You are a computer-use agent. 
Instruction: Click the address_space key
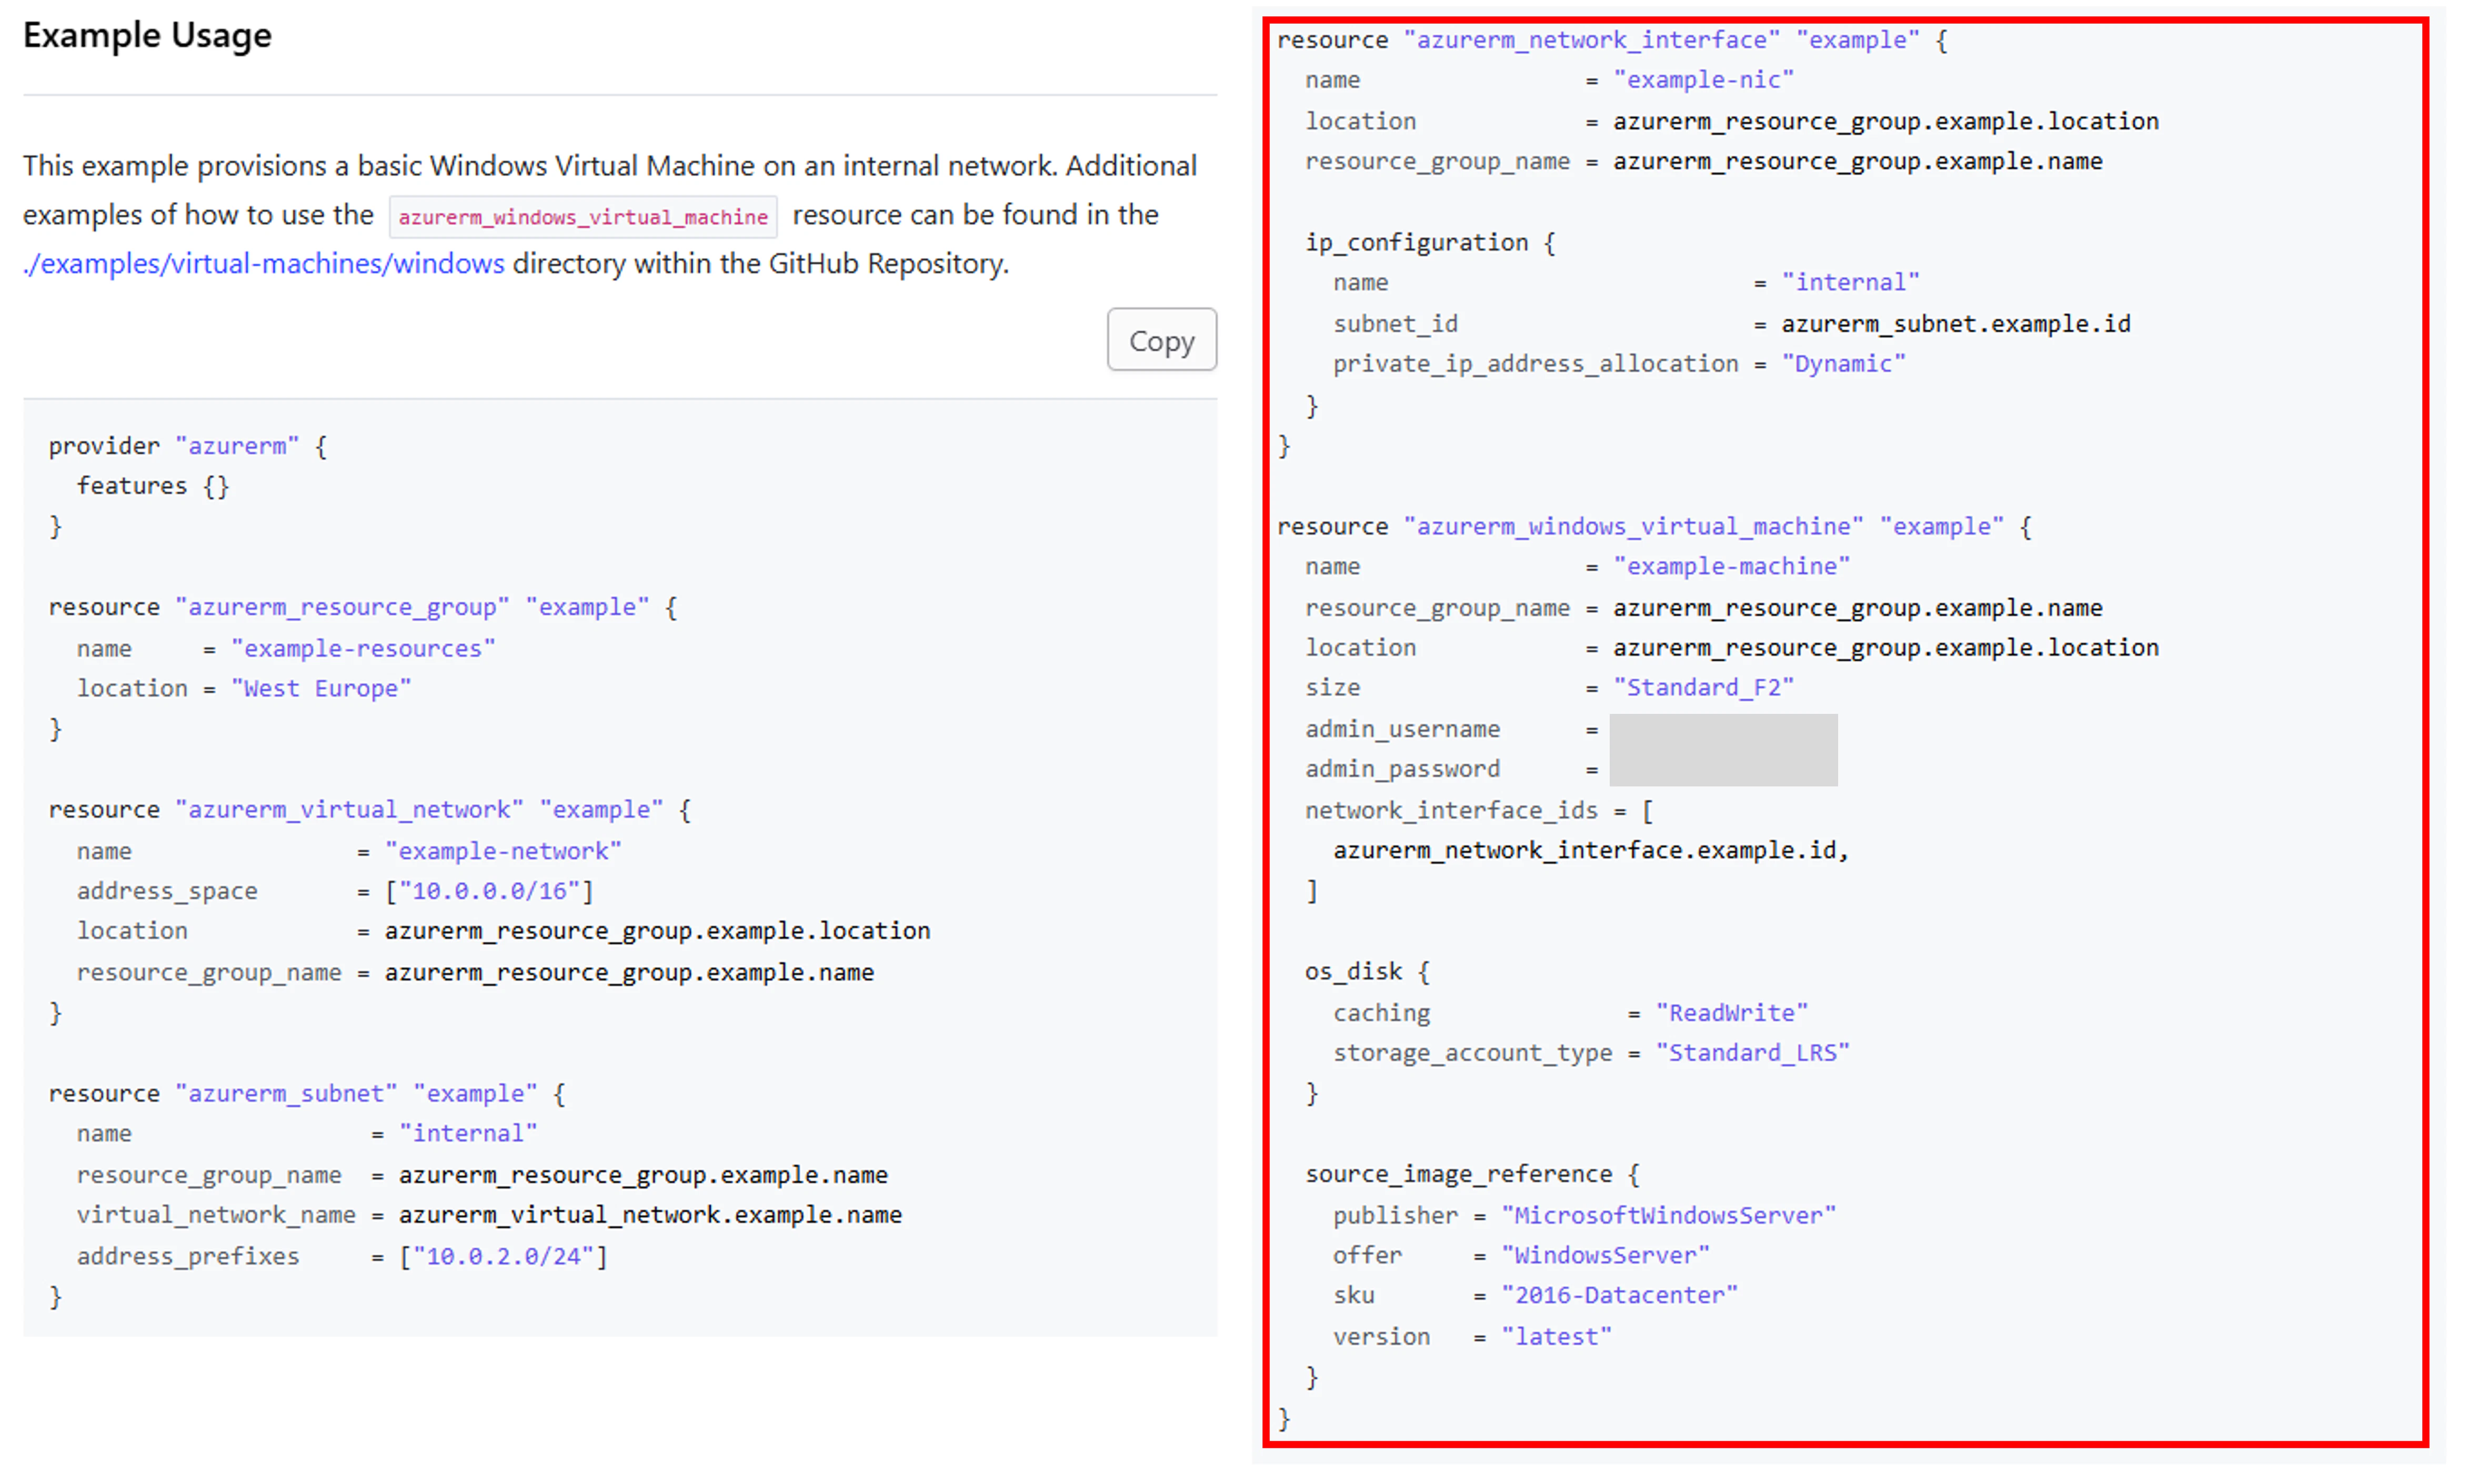[x=167, y=891]
